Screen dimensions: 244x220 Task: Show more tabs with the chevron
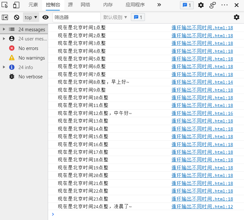[159, 5]
